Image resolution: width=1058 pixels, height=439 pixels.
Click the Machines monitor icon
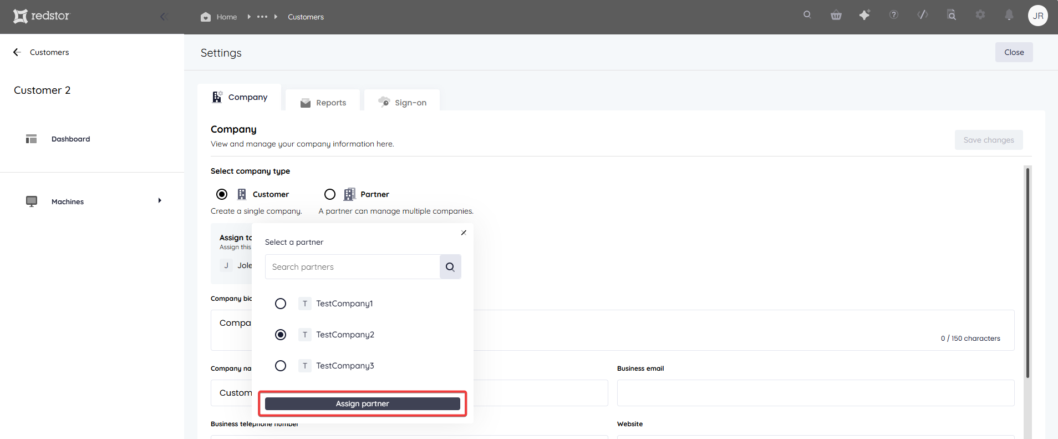pos(32,201)
